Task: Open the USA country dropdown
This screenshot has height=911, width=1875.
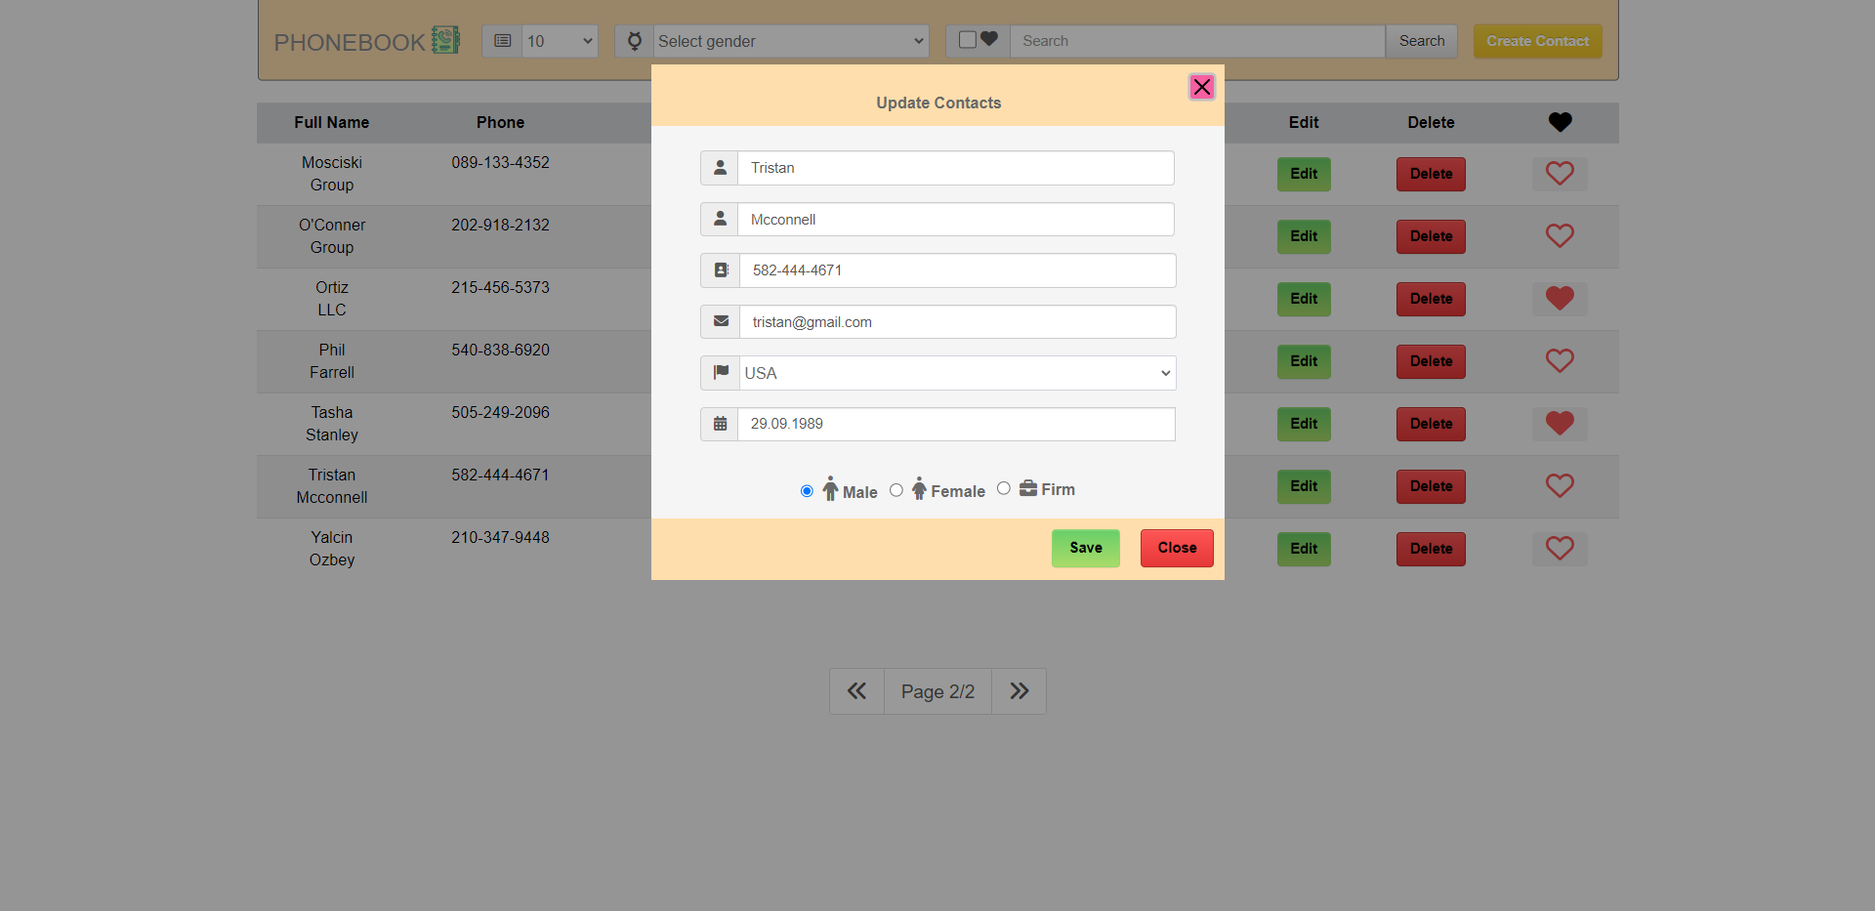Action: coord(957,373)
